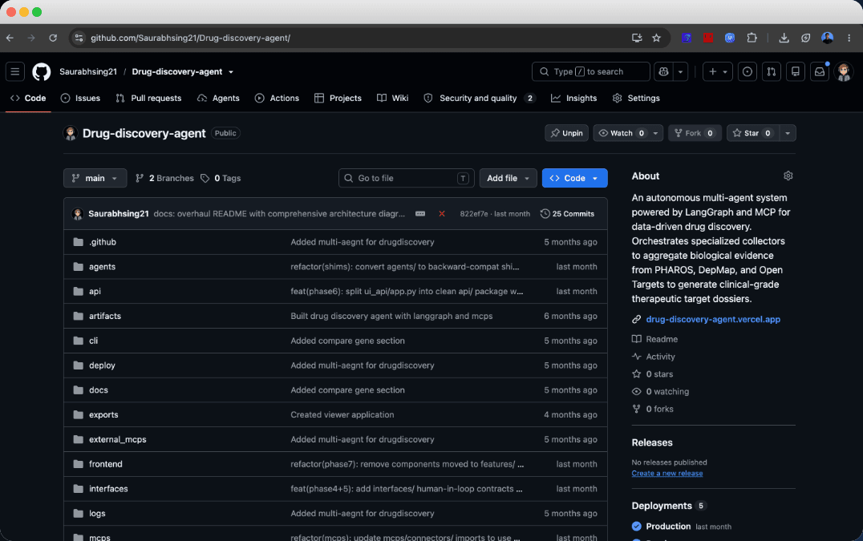The width and height of the screenshot is (863, 541).
Task: Open commit hash 822ef7e link
Action: (474, 214)
